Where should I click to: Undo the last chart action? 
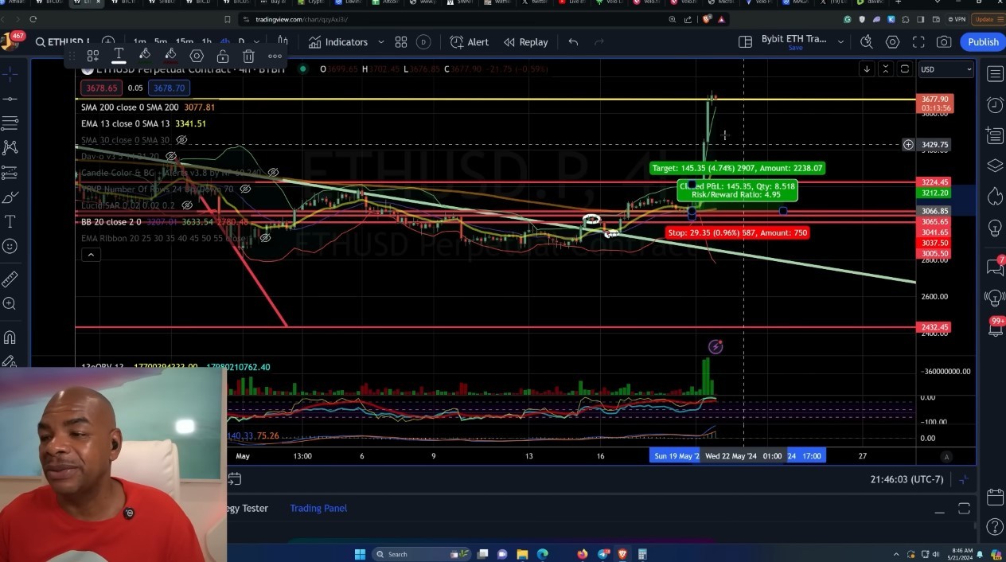(x=573, y=42)
